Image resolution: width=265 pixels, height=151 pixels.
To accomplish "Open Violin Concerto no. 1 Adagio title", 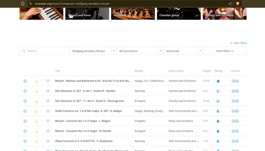I will (x=88, y=111).
